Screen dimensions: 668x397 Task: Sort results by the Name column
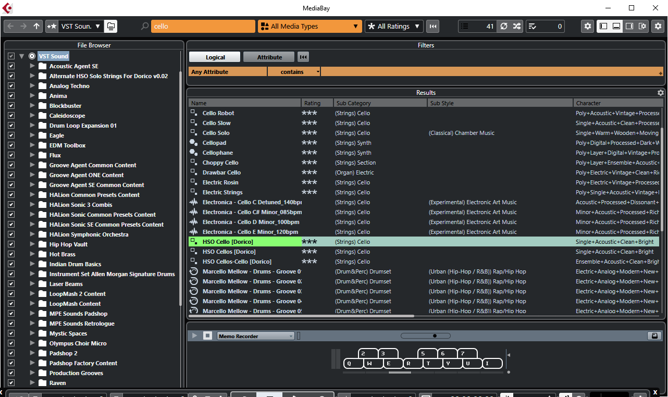point(245,103)
